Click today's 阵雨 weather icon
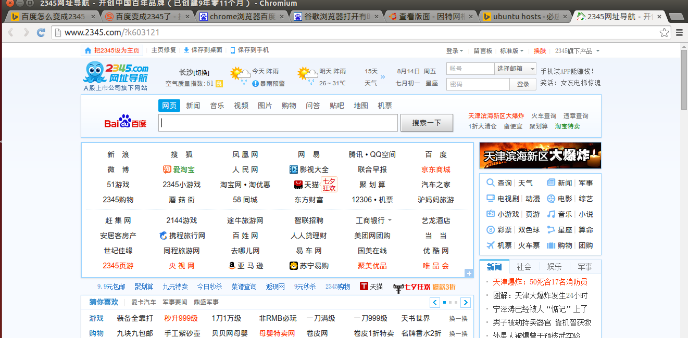Viewport: 688px width, 338px height. pos(240,75)
